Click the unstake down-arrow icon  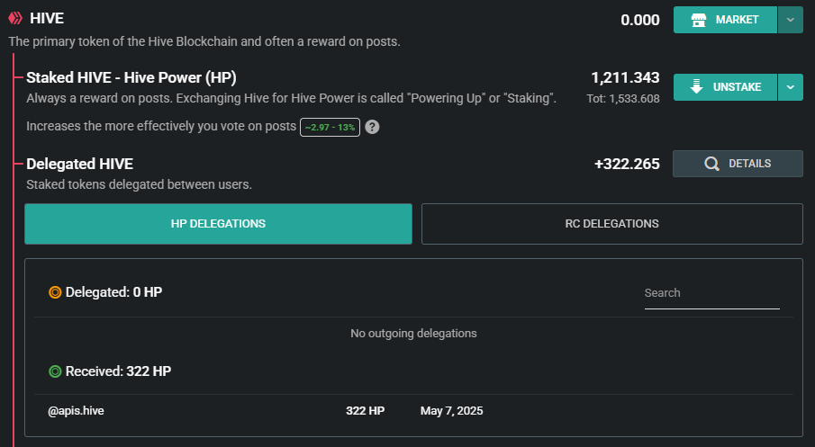696,86
